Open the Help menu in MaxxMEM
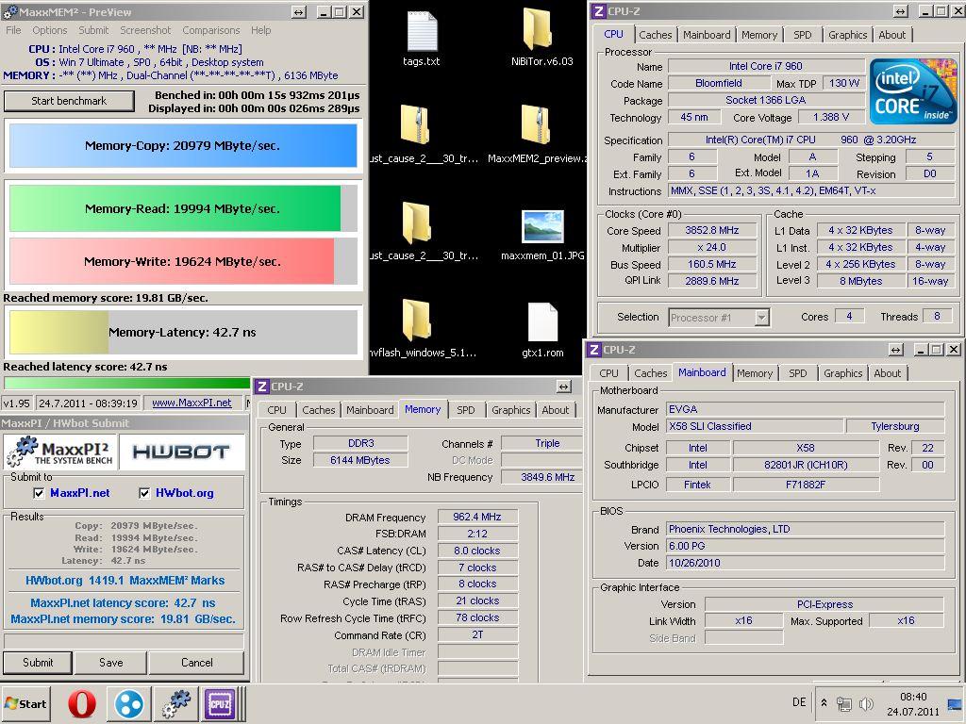 (x=260, y=30)
